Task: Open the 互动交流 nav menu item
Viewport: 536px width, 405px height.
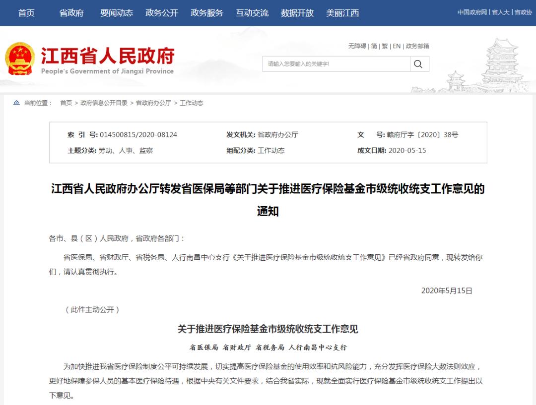Action: point(252,13)
